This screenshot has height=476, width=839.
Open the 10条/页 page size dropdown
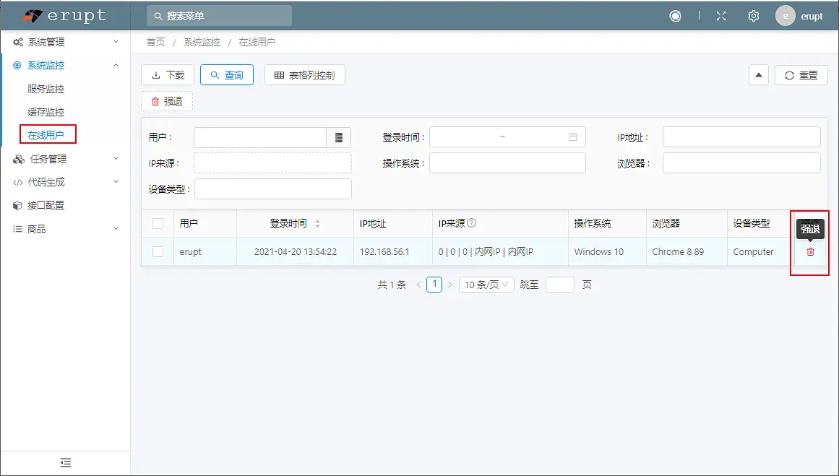tap(486, 284)
